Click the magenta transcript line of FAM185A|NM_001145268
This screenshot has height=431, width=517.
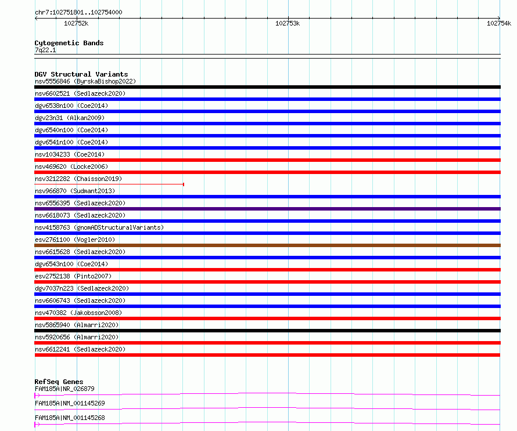(267, 423)
